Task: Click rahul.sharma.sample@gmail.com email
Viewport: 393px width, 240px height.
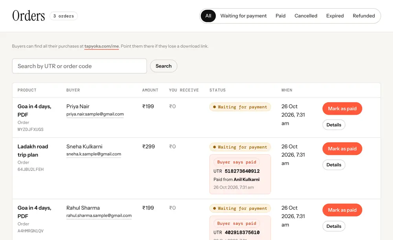Action: pos(99,215)
